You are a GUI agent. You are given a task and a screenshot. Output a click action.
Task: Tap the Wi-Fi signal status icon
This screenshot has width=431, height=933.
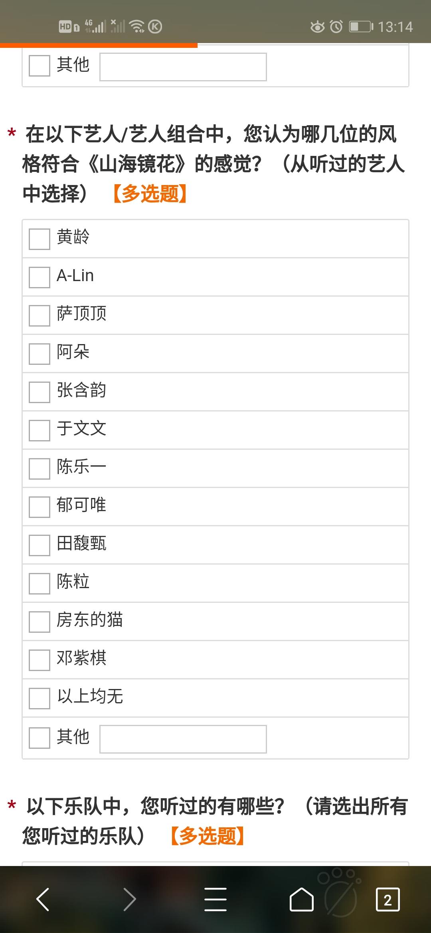click(137, 26)
